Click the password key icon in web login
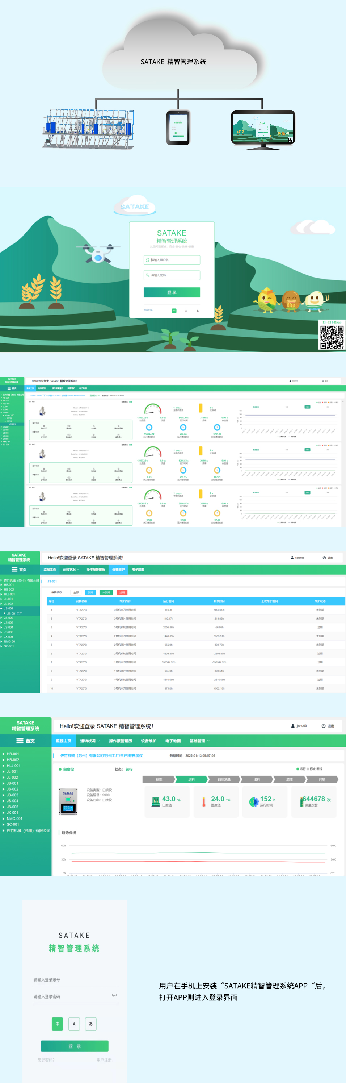 click(x=147, y=275)
